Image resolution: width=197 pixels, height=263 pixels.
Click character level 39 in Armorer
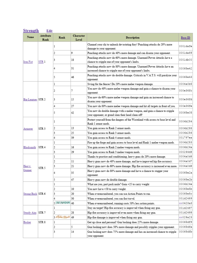click(x=73, y=138)
